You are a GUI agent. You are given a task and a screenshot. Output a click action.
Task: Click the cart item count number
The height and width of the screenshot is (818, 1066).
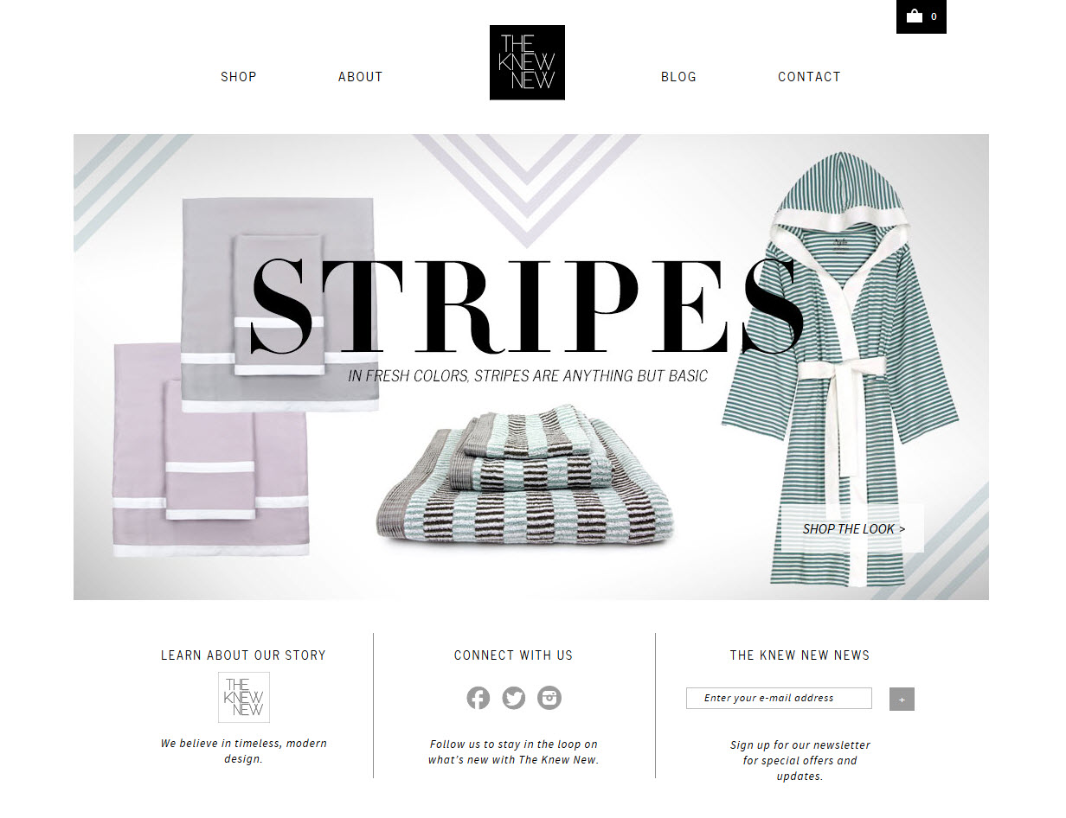tap(934, 16)
